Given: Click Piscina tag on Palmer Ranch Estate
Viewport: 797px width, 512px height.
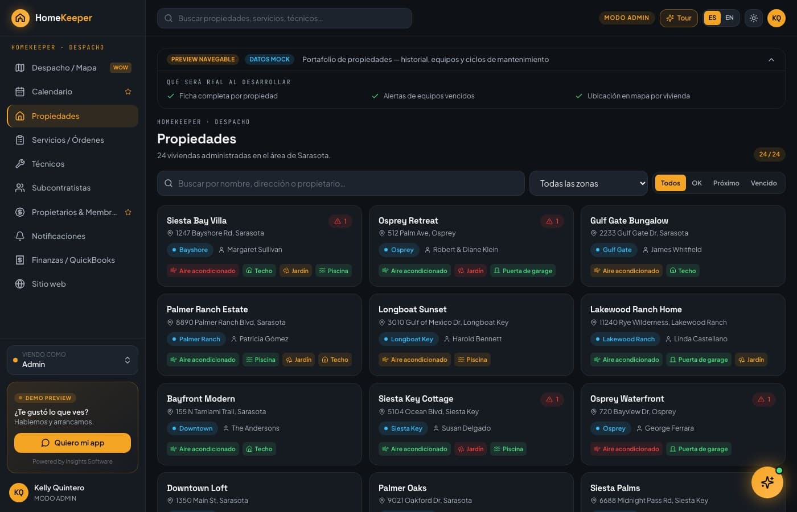Looking at the screenshot, I should click(261, 360).
